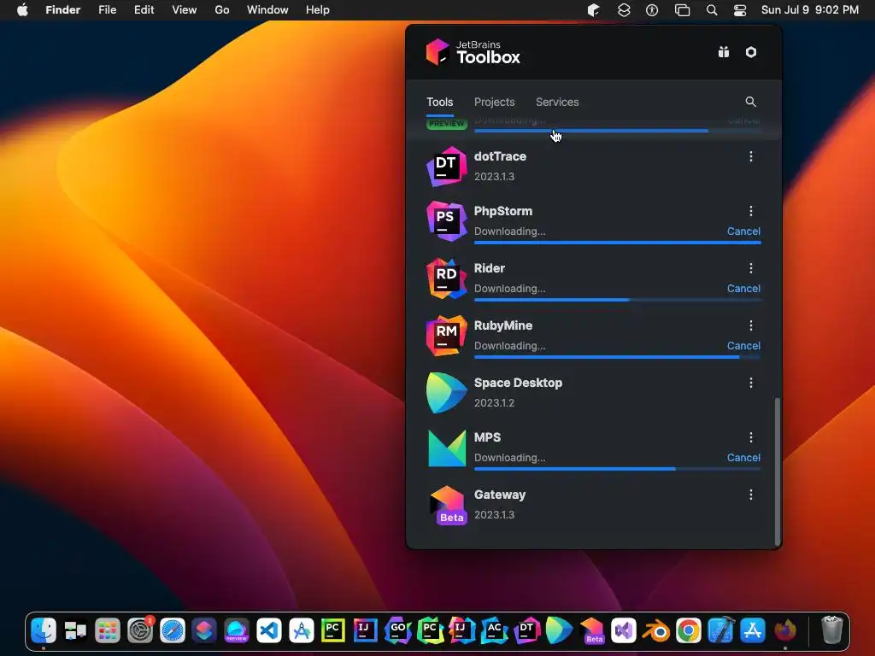Click the Space Desktop version 2023.1.2 text
Screen dimensions: 875x656
pos(495,403)
